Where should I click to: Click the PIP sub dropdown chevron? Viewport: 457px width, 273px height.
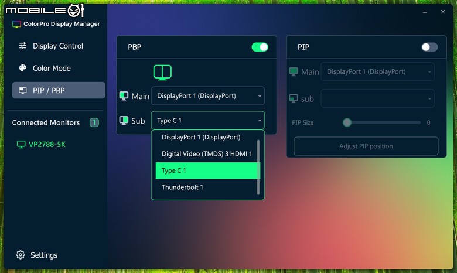pyautogui.click(x=429, y=99)
